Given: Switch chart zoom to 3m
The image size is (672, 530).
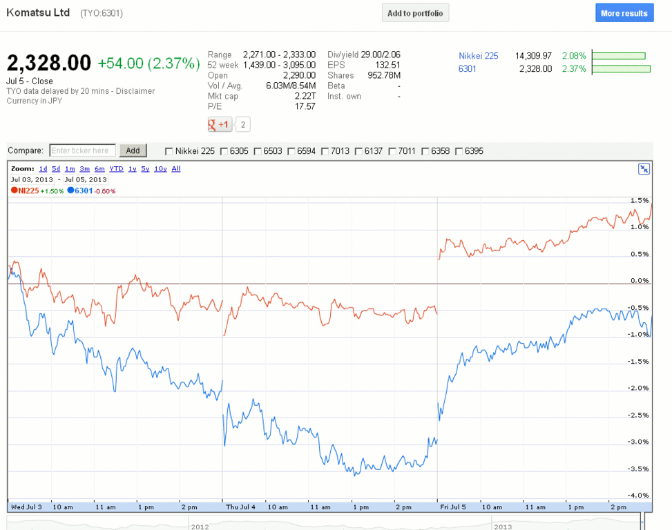Looking at the screenshot, I should pyautogui.click(x=84, y=168).
